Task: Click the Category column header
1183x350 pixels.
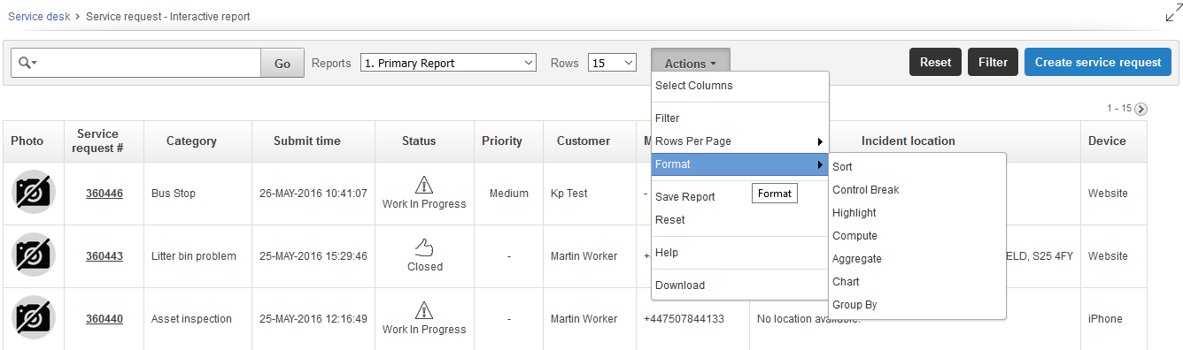Action: coord(191,141)
